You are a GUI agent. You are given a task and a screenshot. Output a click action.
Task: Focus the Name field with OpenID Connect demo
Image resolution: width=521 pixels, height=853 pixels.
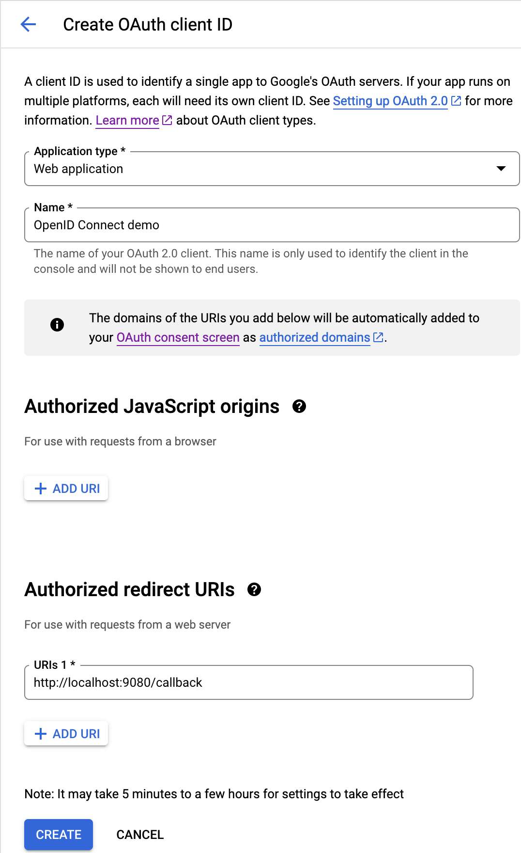coord(271,225)
